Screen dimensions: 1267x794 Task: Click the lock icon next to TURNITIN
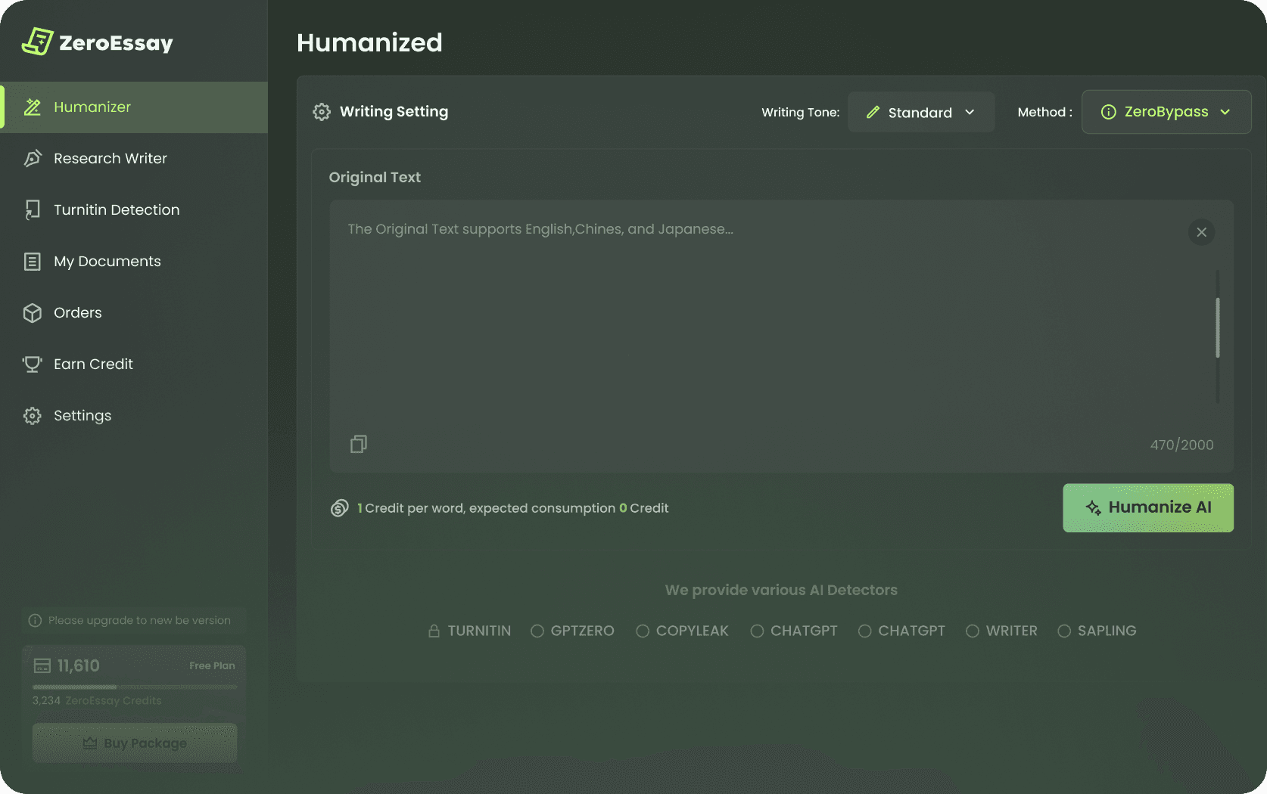(x=434, y=631)
